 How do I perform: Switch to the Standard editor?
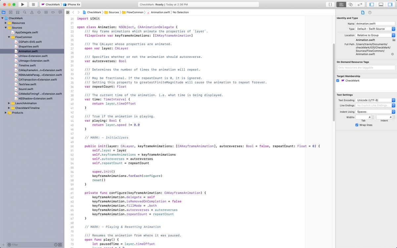[x=341, y=4]
